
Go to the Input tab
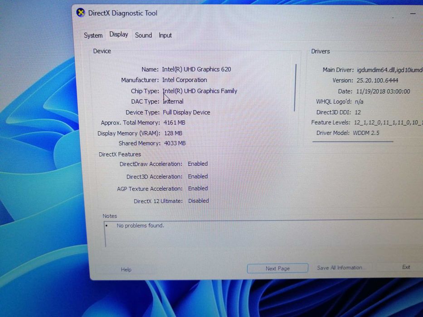[165, 35]
